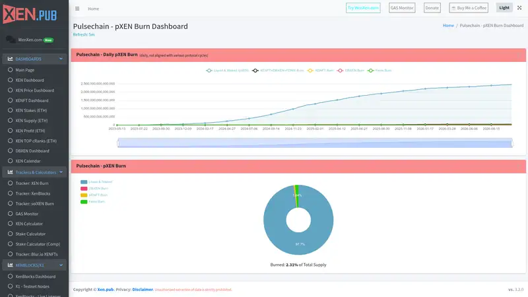Click 'Pulsechain - pXEN Burn' panel header
Image resolution: width=528 pixels, height=297 pixels.
298,166
